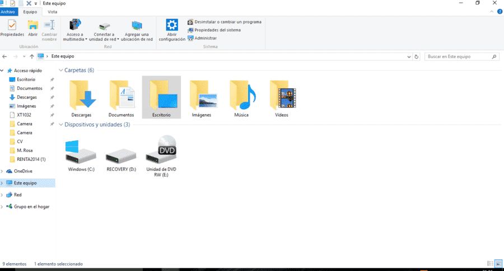Image resolution: width=504 pixels, height=271 pixels.
Task: Unpin Escritorio via its pin icon
Action: coord(52,79)
